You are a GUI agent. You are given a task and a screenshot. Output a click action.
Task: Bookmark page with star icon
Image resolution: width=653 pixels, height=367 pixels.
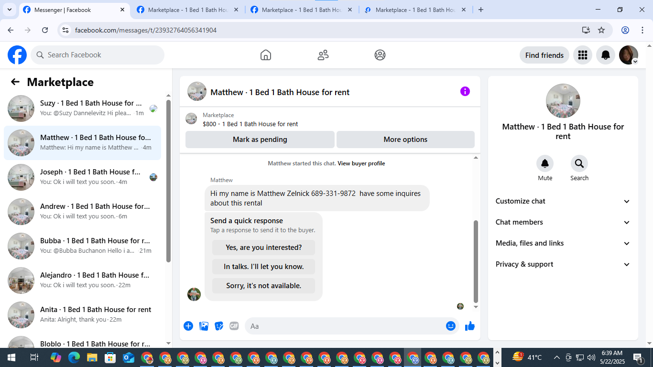(601, 30)
